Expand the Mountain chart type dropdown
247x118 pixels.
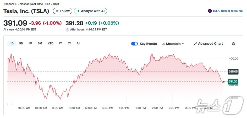pos(183,44)
